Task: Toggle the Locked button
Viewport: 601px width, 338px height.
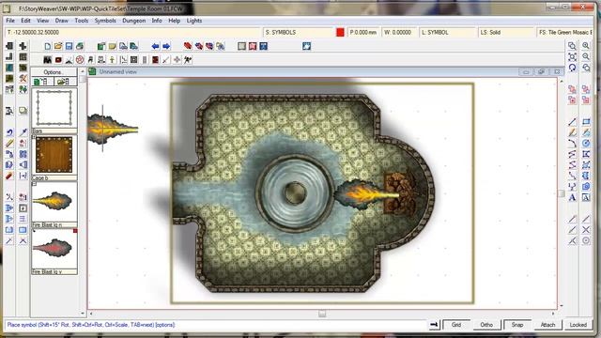Action: (x=578, y=325)
